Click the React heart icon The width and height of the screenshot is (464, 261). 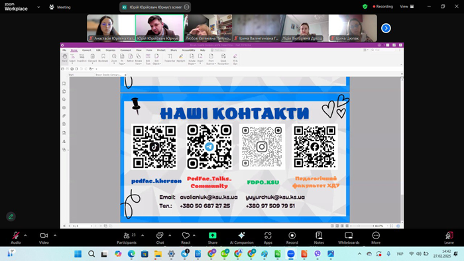pos(186,238)
